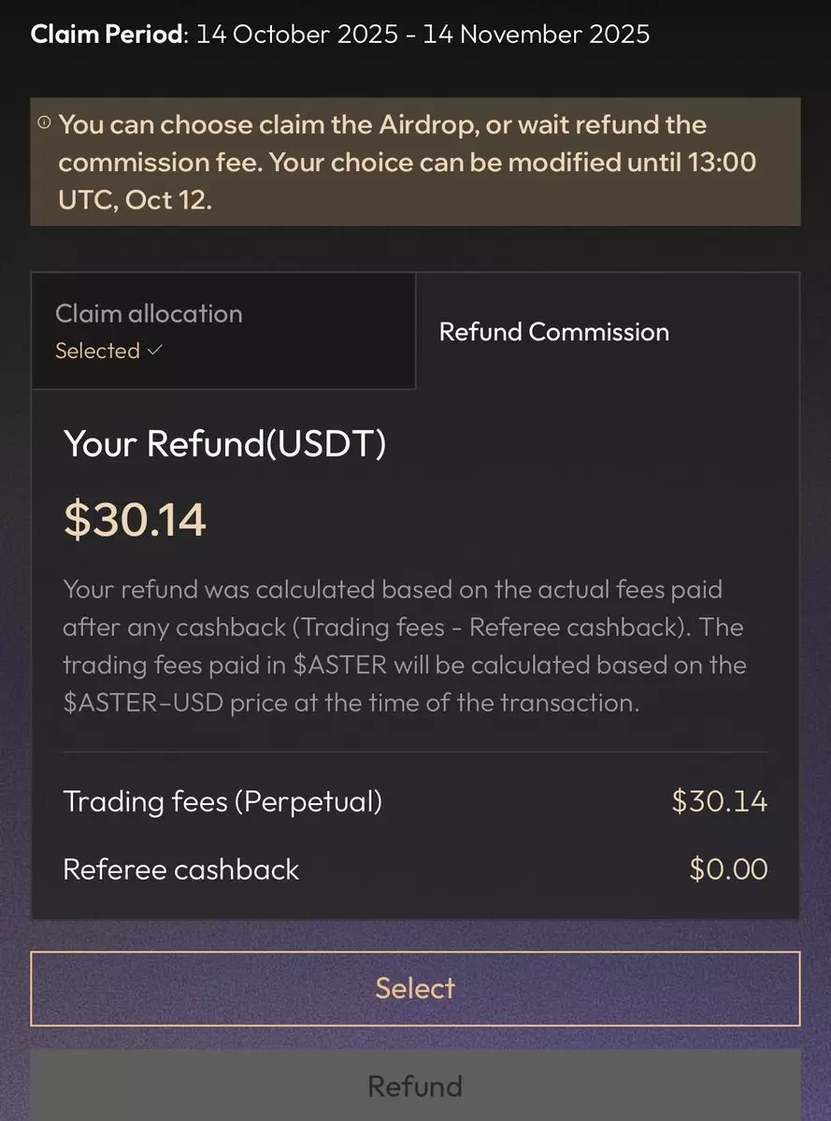The image size is (831, 1121).
Task: Click the Your Refund(USDT) heading
Action: pos(224,443)
